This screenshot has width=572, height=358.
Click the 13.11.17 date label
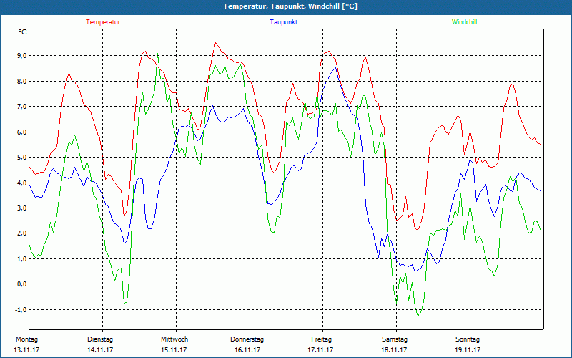pos(26,350)
